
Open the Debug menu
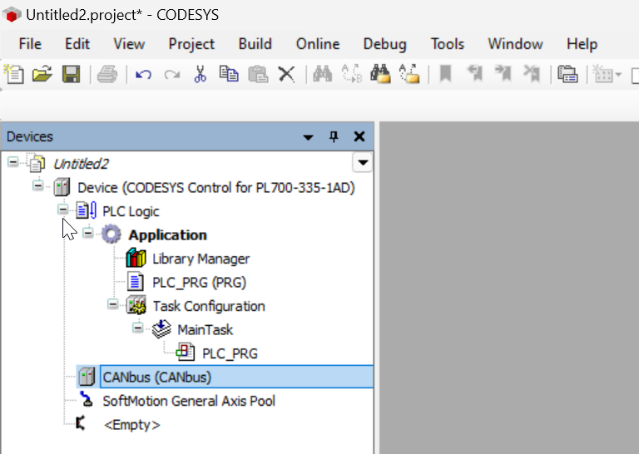pos(384,44)
